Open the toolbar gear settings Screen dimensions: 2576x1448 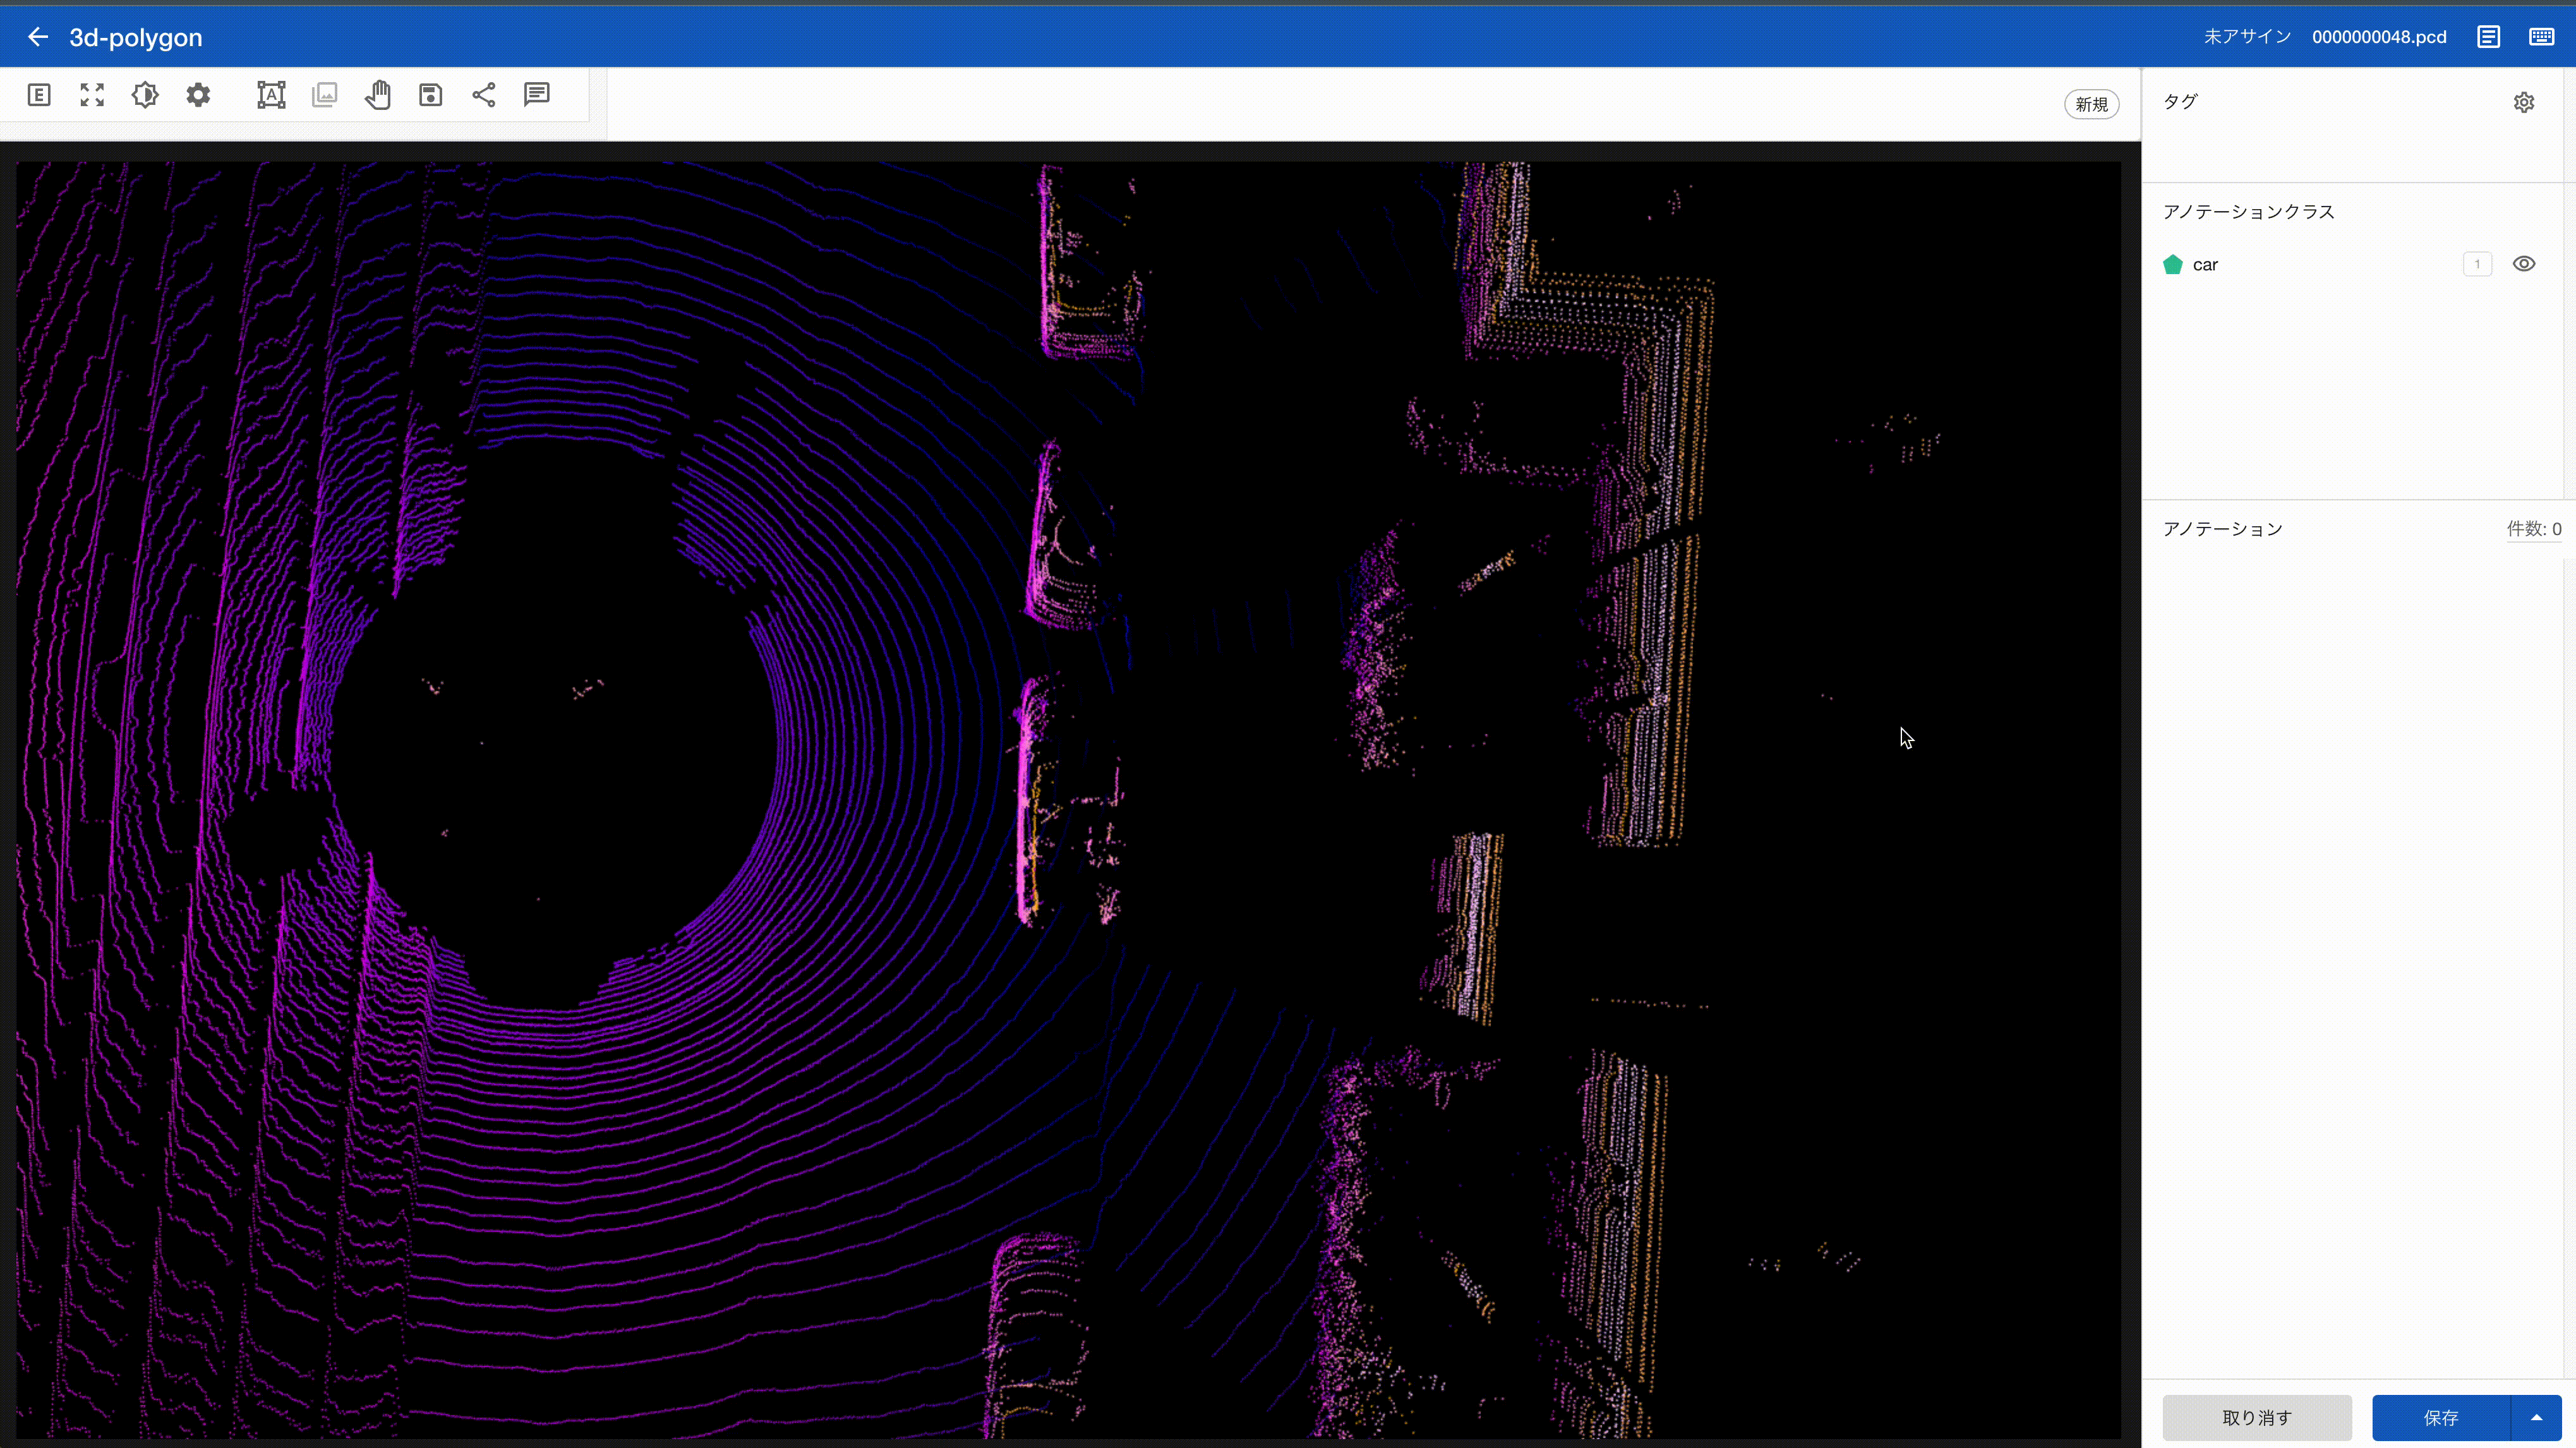tap(198, 95)
